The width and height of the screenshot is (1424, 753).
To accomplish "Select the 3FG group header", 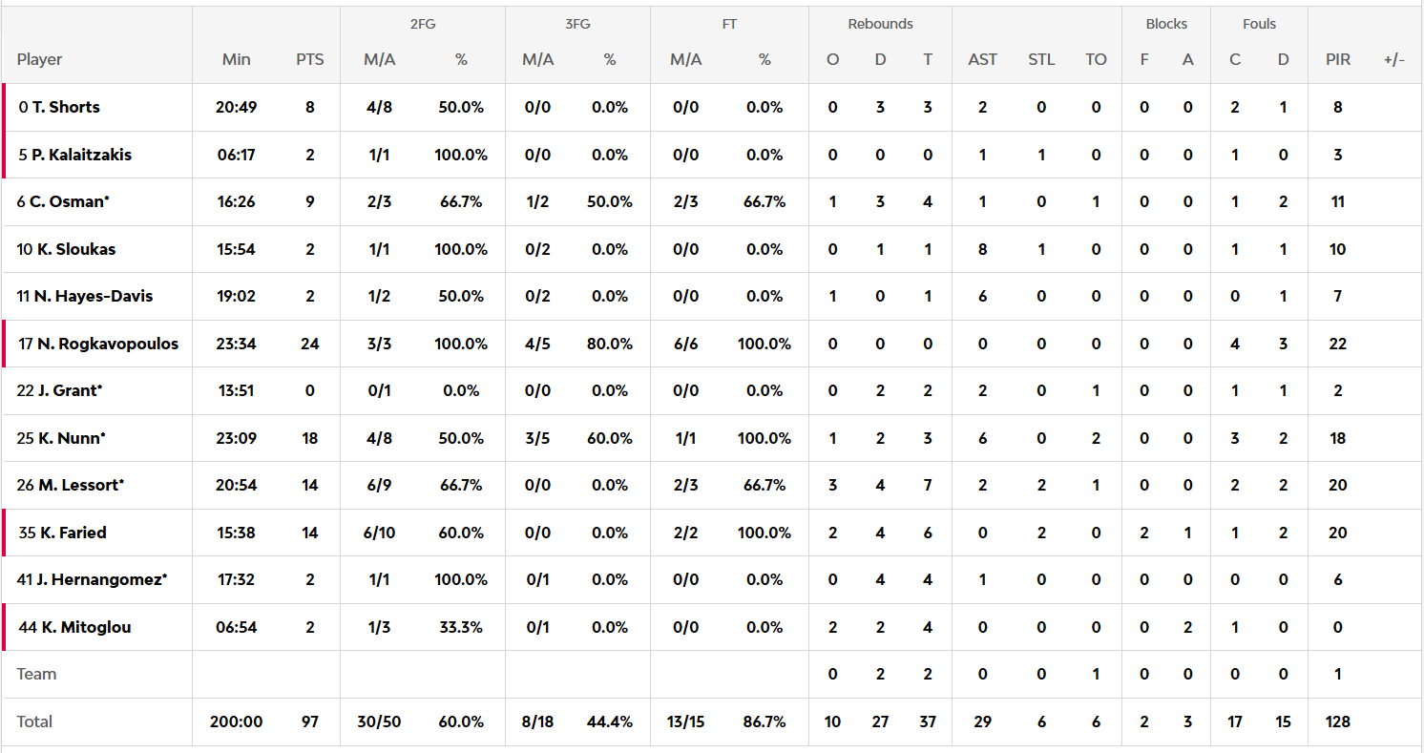I will coord(577,24).
